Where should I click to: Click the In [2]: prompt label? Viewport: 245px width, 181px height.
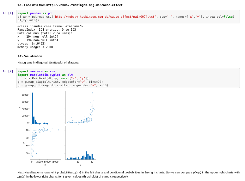[9, 71]
